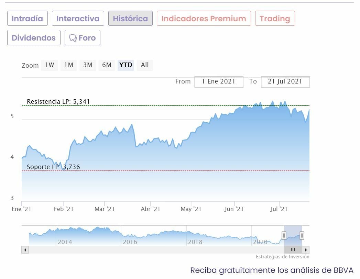Screen dimensions: 360x279
Task: Open Indicadores Premium
Action: (x=204, y=19)
